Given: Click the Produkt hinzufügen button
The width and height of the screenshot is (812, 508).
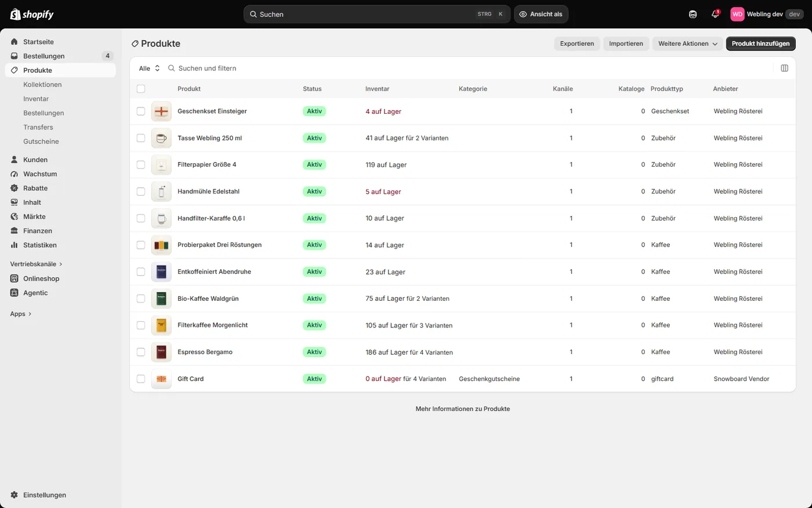Looking at the screenshot, I should click(x=760, y=44).
